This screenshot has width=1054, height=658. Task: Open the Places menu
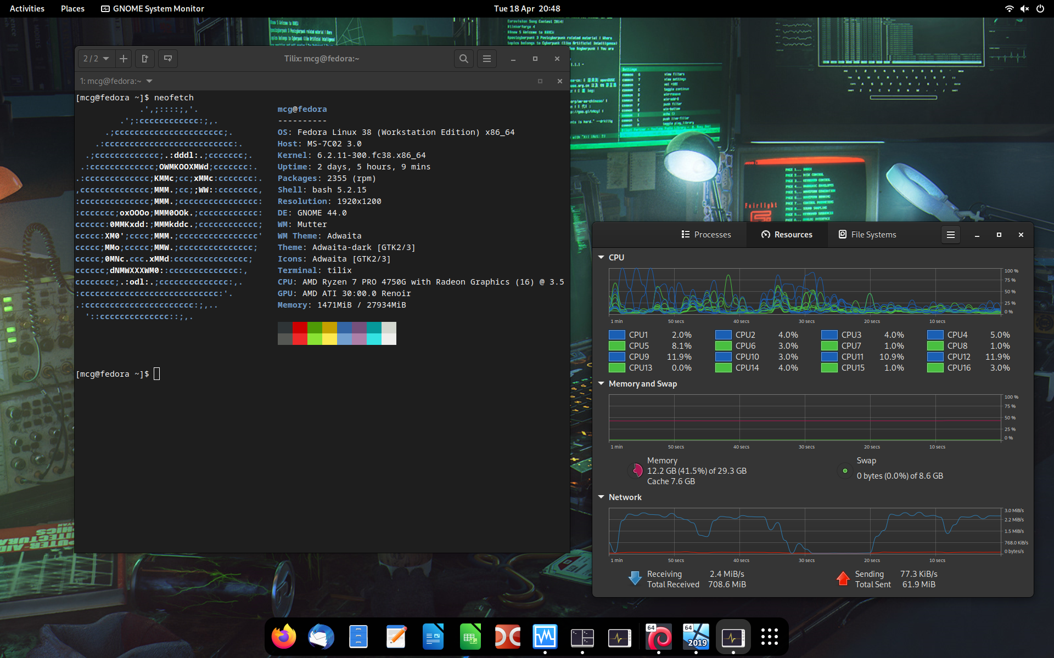pos(72,9)
